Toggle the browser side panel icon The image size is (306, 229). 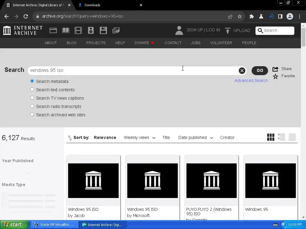280,17
